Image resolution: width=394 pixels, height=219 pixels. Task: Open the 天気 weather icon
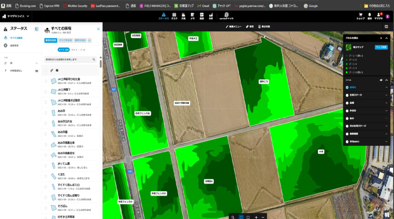click(x=183, y=16)
